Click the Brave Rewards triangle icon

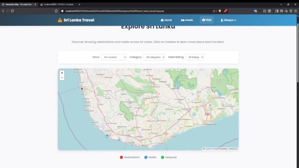(225, 11)
